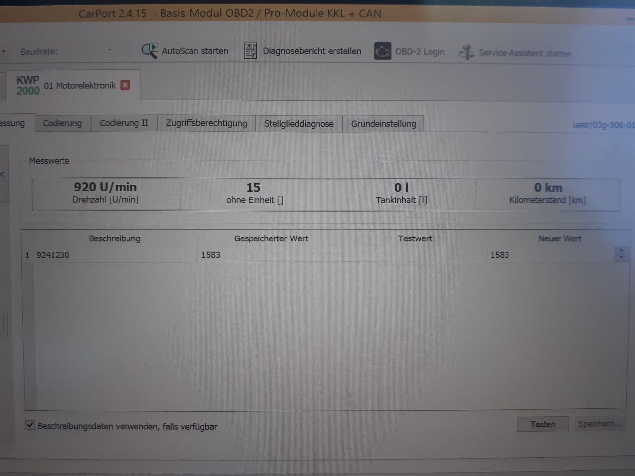Click OBD-2 Login label
The height and width of the screenshot is (476, 635).
click(420, 52)
